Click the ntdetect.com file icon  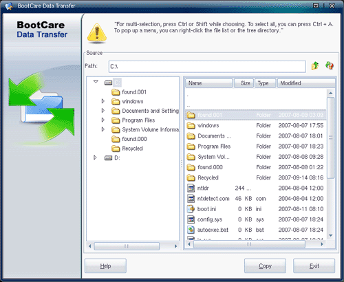tap(191, 198)
